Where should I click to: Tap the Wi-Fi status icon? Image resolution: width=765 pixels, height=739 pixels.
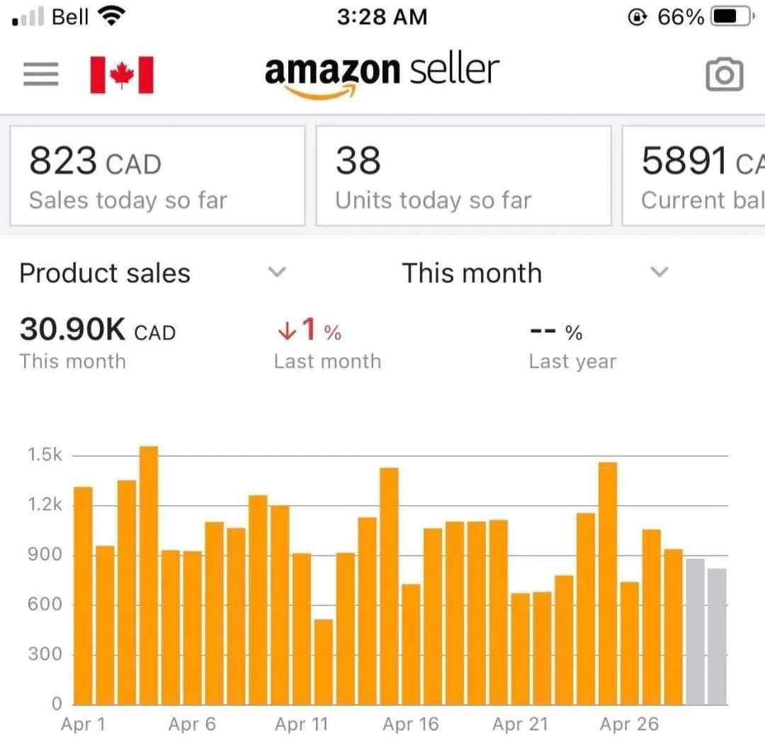(110, 16)
